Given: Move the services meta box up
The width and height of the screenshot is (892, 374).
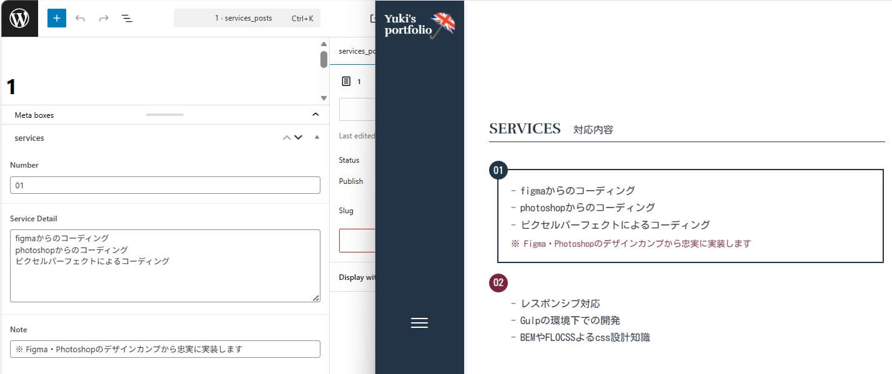Looking at the screenshot, I should 287,138.
